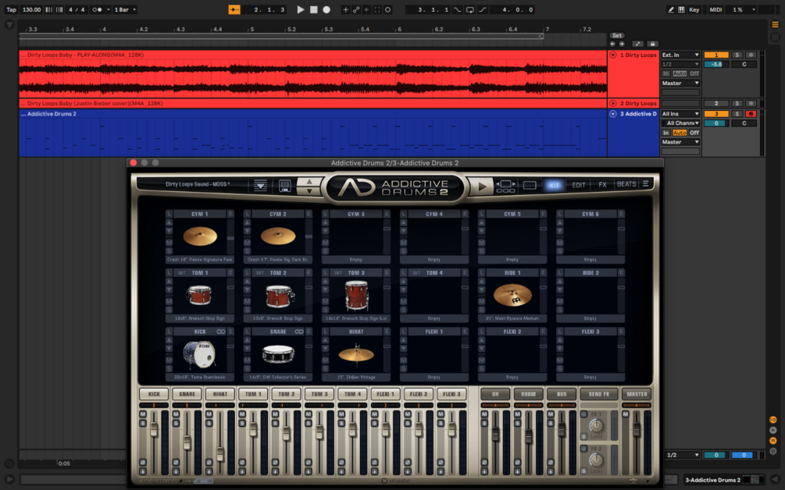Image resolution: width=785 pixels, height=490 pixels.
Task: Adjust the KICK channel fader
Action: pyautogui.click(x=154, y=429)
